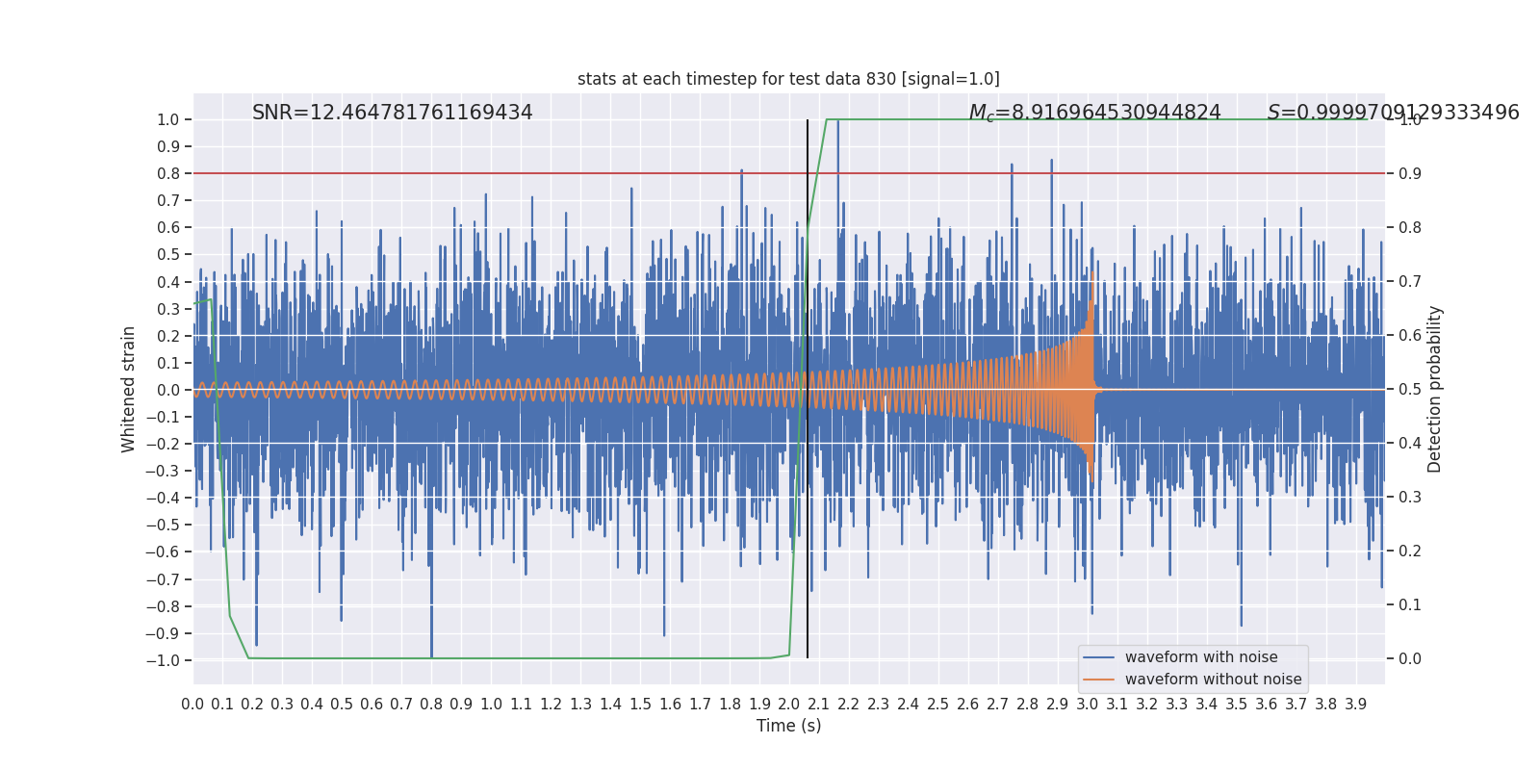Click the 1.0 tick on the time axis
The image size is (1540, 770).
(x=491, y=705)
